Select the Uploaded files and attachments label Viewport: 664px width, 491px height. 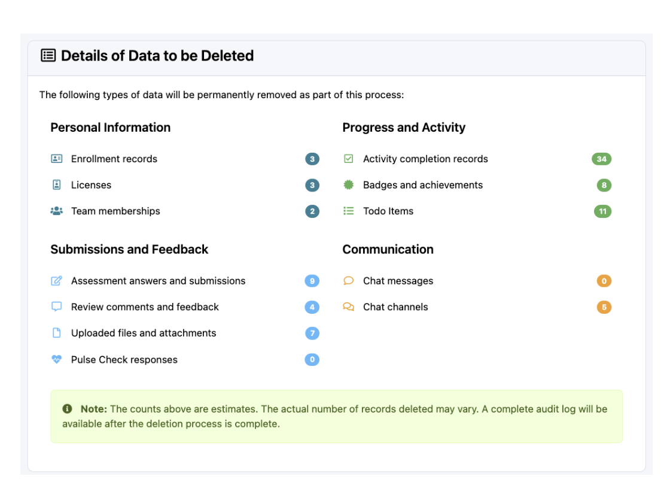[144, 333]
